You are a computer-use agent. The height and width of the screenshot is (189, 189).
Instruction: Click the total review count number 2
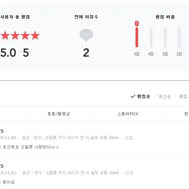point(86,52)
